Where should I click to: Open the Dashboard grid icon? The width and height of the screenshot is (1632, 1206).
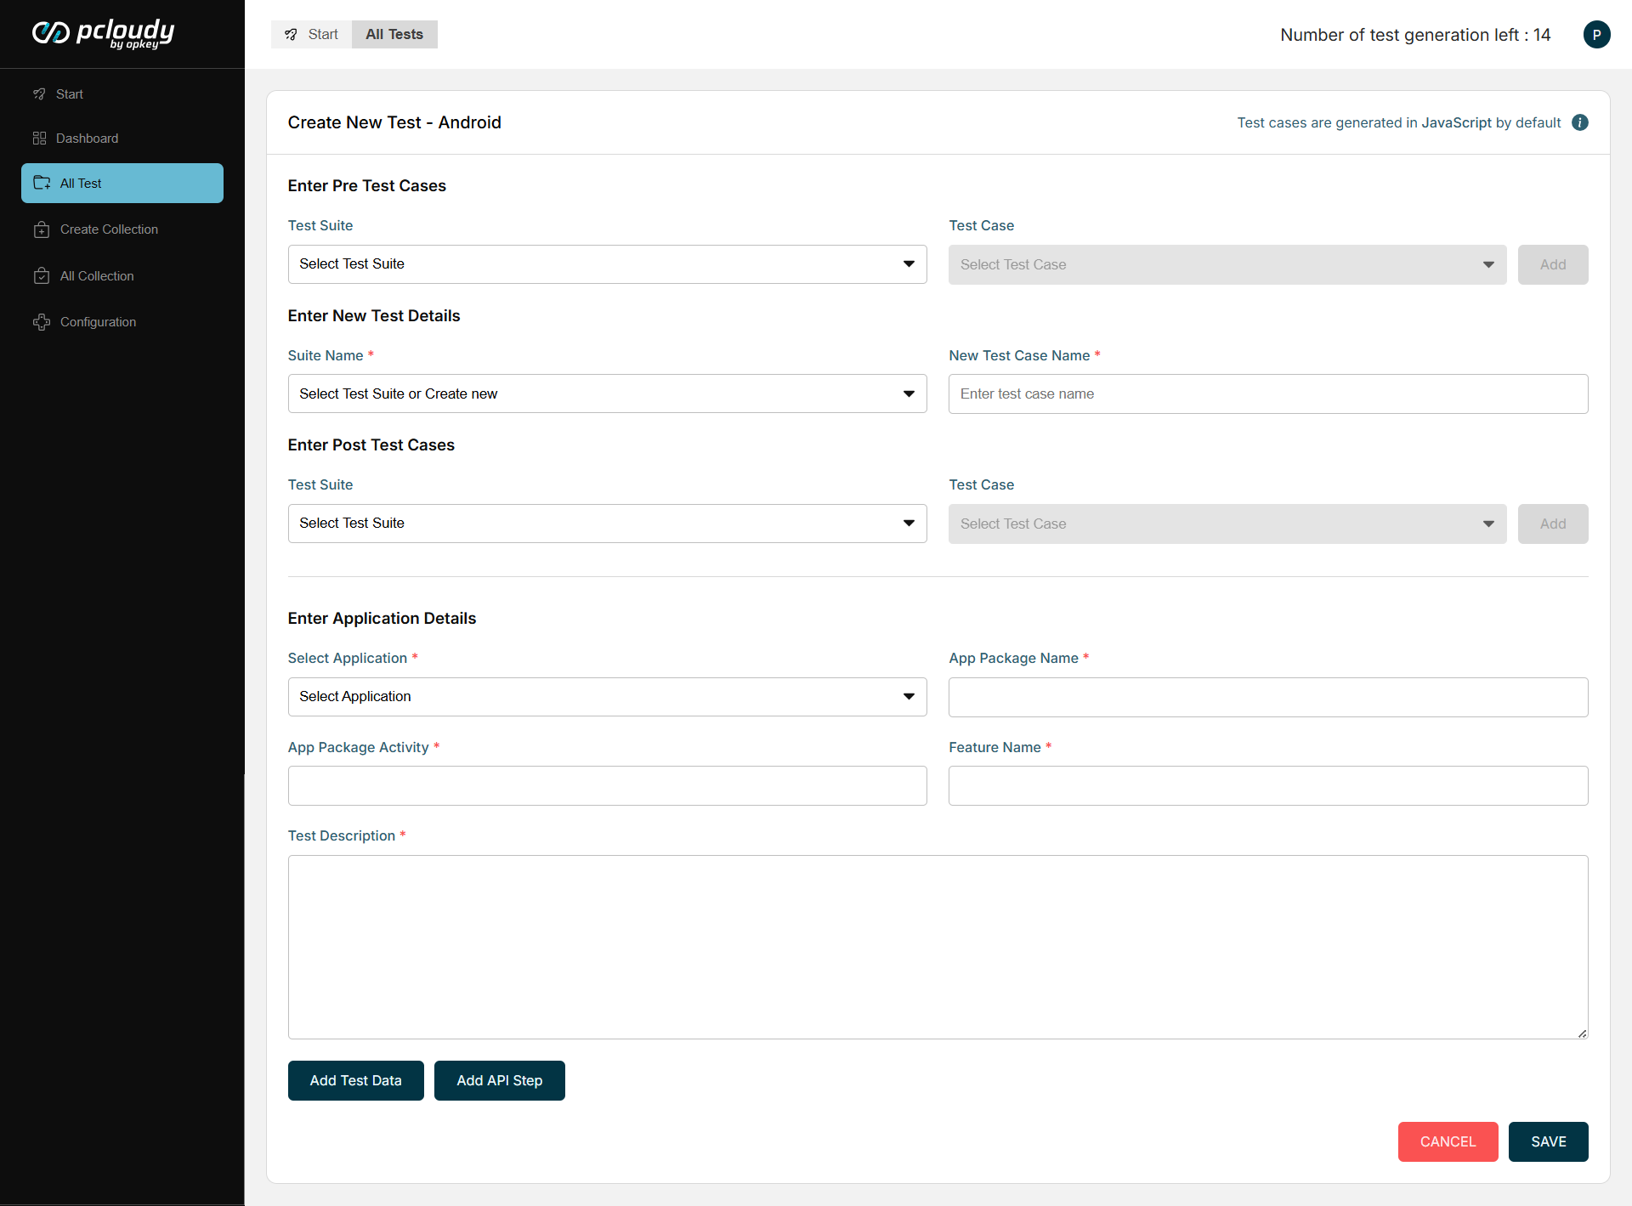pos(39,139)
